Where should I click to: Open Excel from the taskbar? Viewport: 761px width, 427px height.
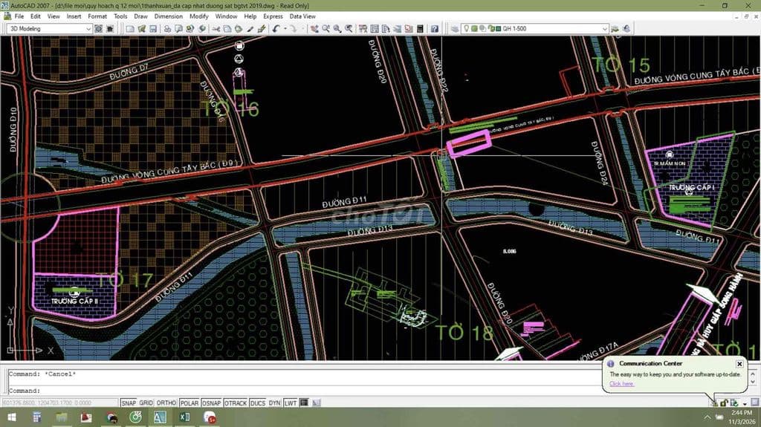[184, 417]
